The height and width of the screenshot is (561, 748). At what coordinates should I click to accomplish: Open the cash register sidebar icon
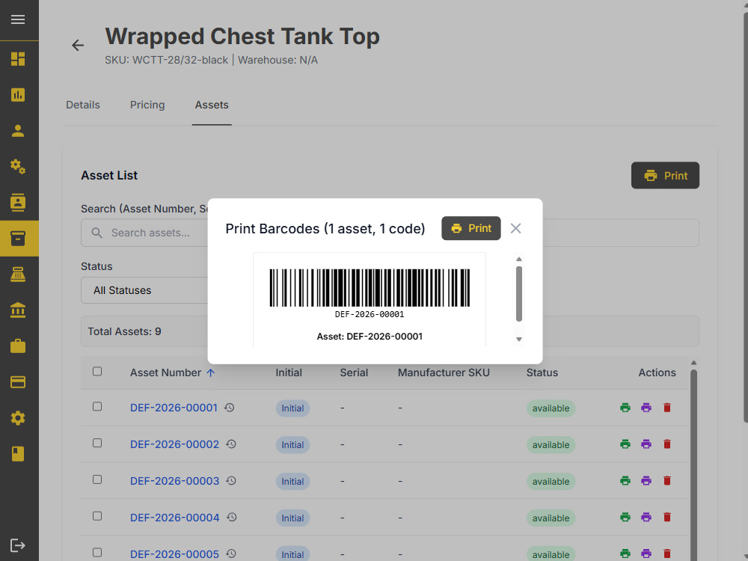(x=18, y=275)
